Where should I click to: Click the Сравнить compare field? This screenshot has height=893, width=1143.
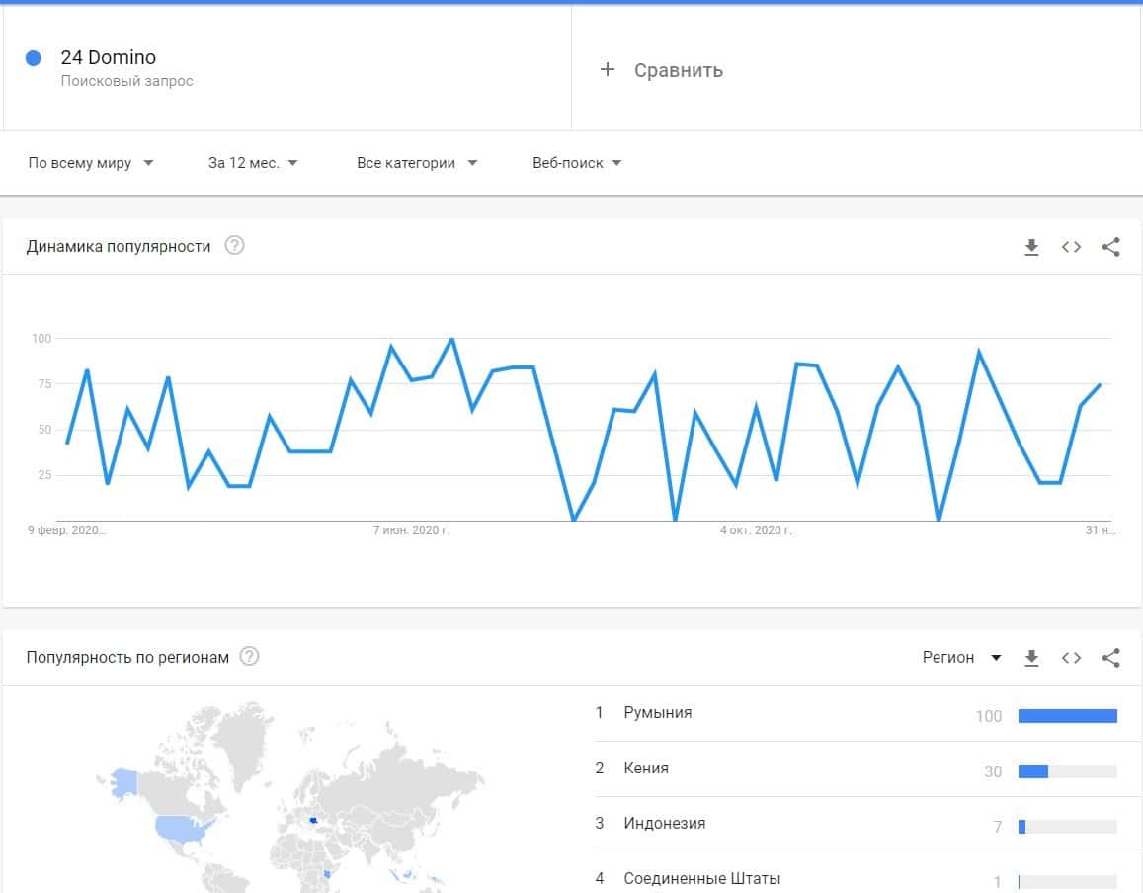tap(679, 70)
